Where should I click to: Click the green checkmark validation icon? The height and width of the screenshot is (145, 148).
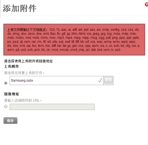click(100, 80)
